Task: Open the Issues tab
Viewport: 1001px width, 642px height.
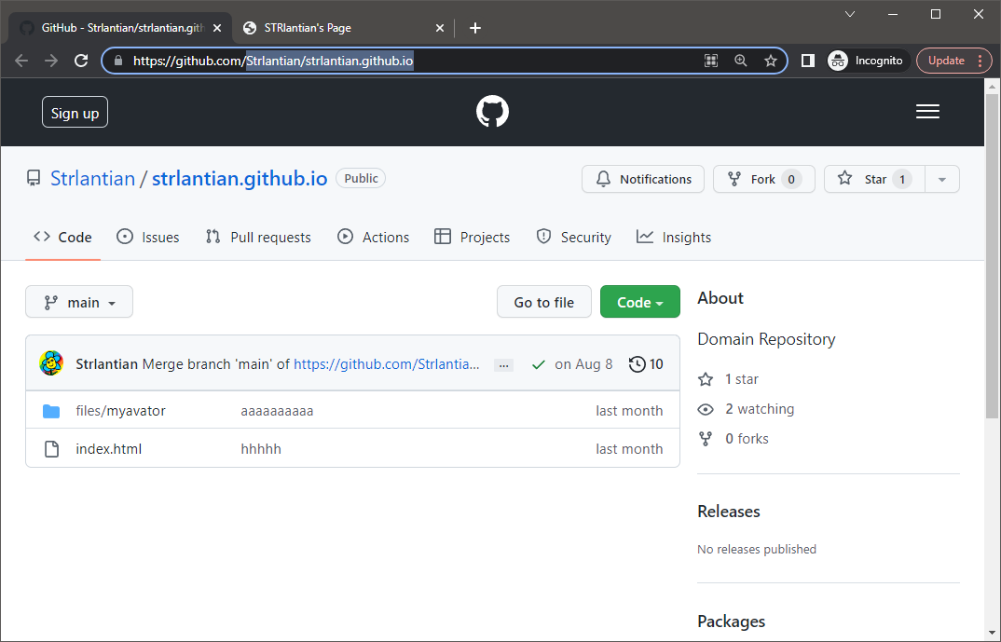Action: (x=147, y=238)
